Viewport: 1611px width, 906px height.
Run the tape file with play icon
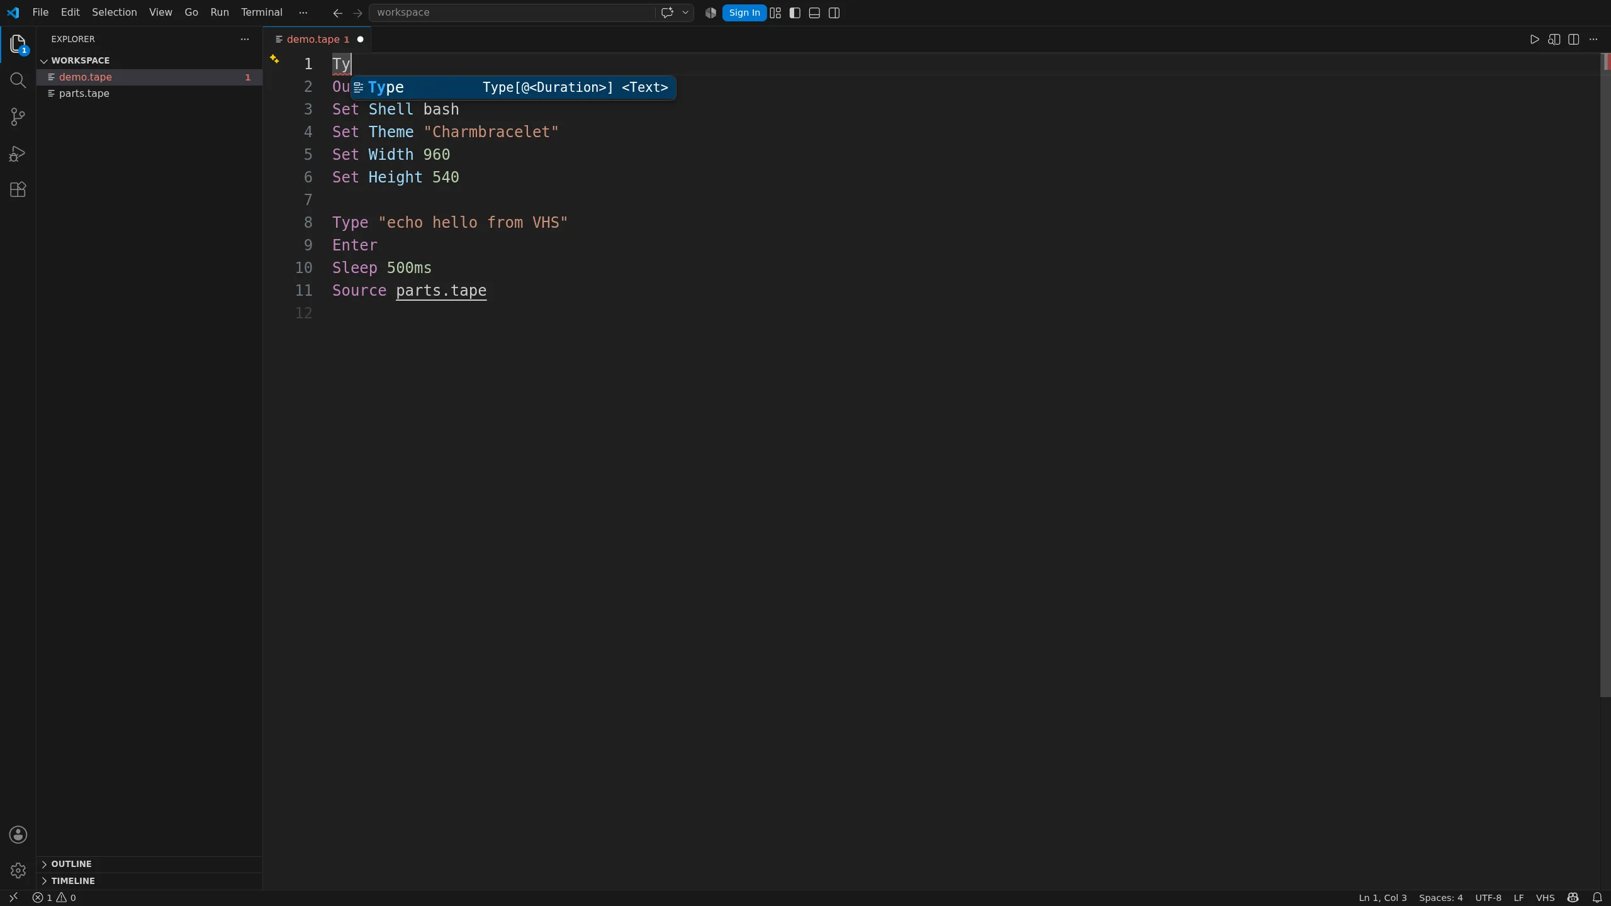click(x=1534, y=39)
